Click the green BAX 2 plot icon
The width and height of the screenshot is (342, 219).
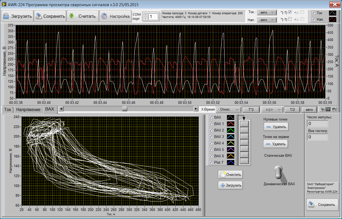click(231, 130)
